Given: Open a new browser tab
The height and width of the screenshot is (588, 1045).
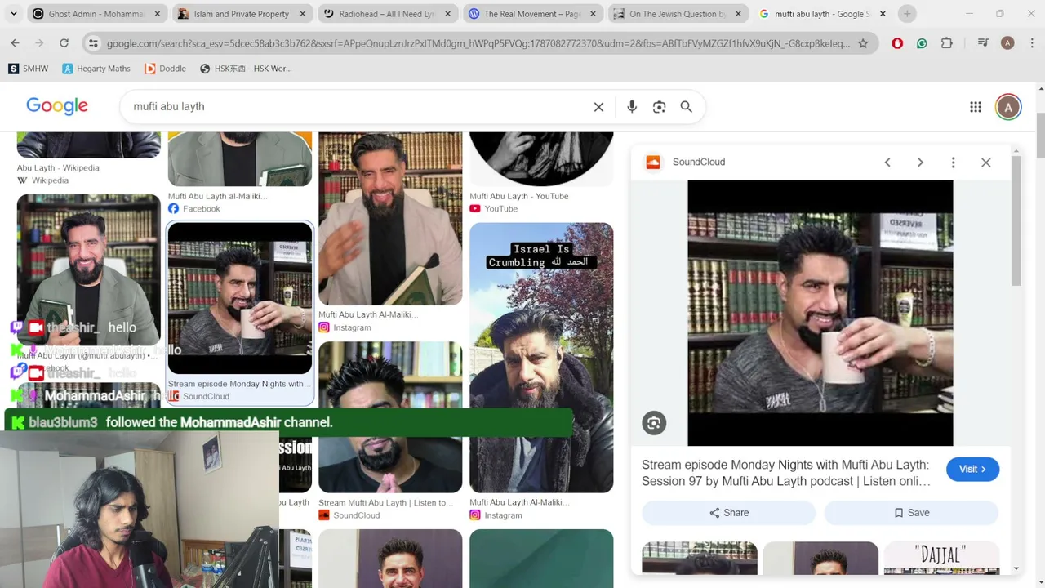Looking at the screenshot, I should tap(907, 14).
